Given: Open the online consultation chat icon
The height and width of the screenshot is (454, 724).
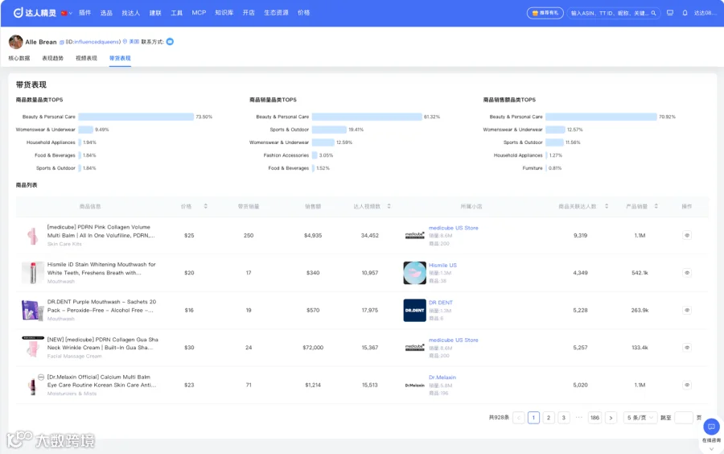Looking at the screenshot, I should tap(711, 427).
